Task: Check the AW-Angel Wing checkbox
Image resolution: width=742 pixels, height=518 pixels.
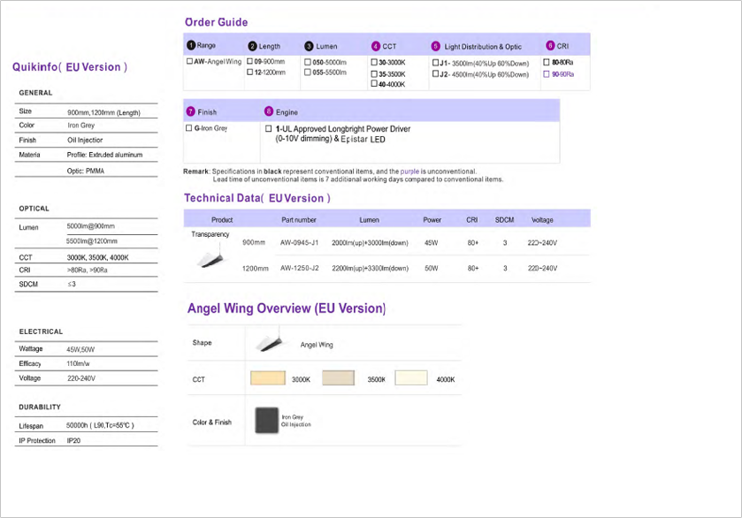Action: click(x=190, y=62)
